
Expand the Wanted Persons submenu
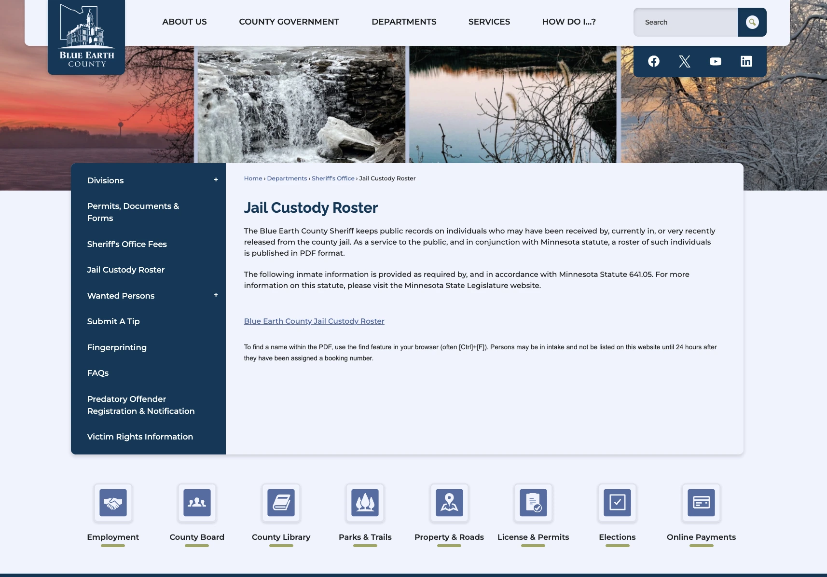coord(216,295)
